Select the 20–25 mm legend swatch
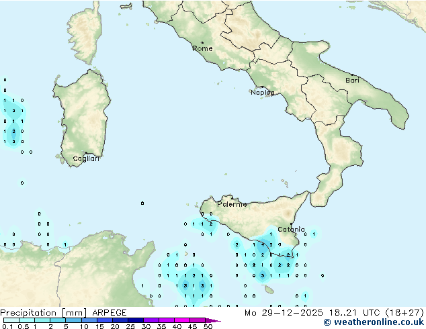Screen dimensions: 426x329 tap(120, 320)
